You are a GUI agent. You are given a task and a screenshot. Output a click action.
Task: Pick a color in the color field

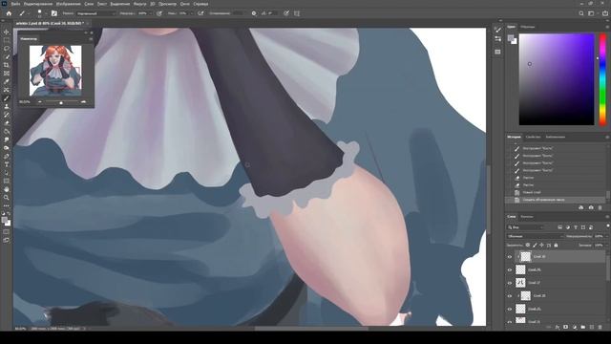tap(557, 79)
